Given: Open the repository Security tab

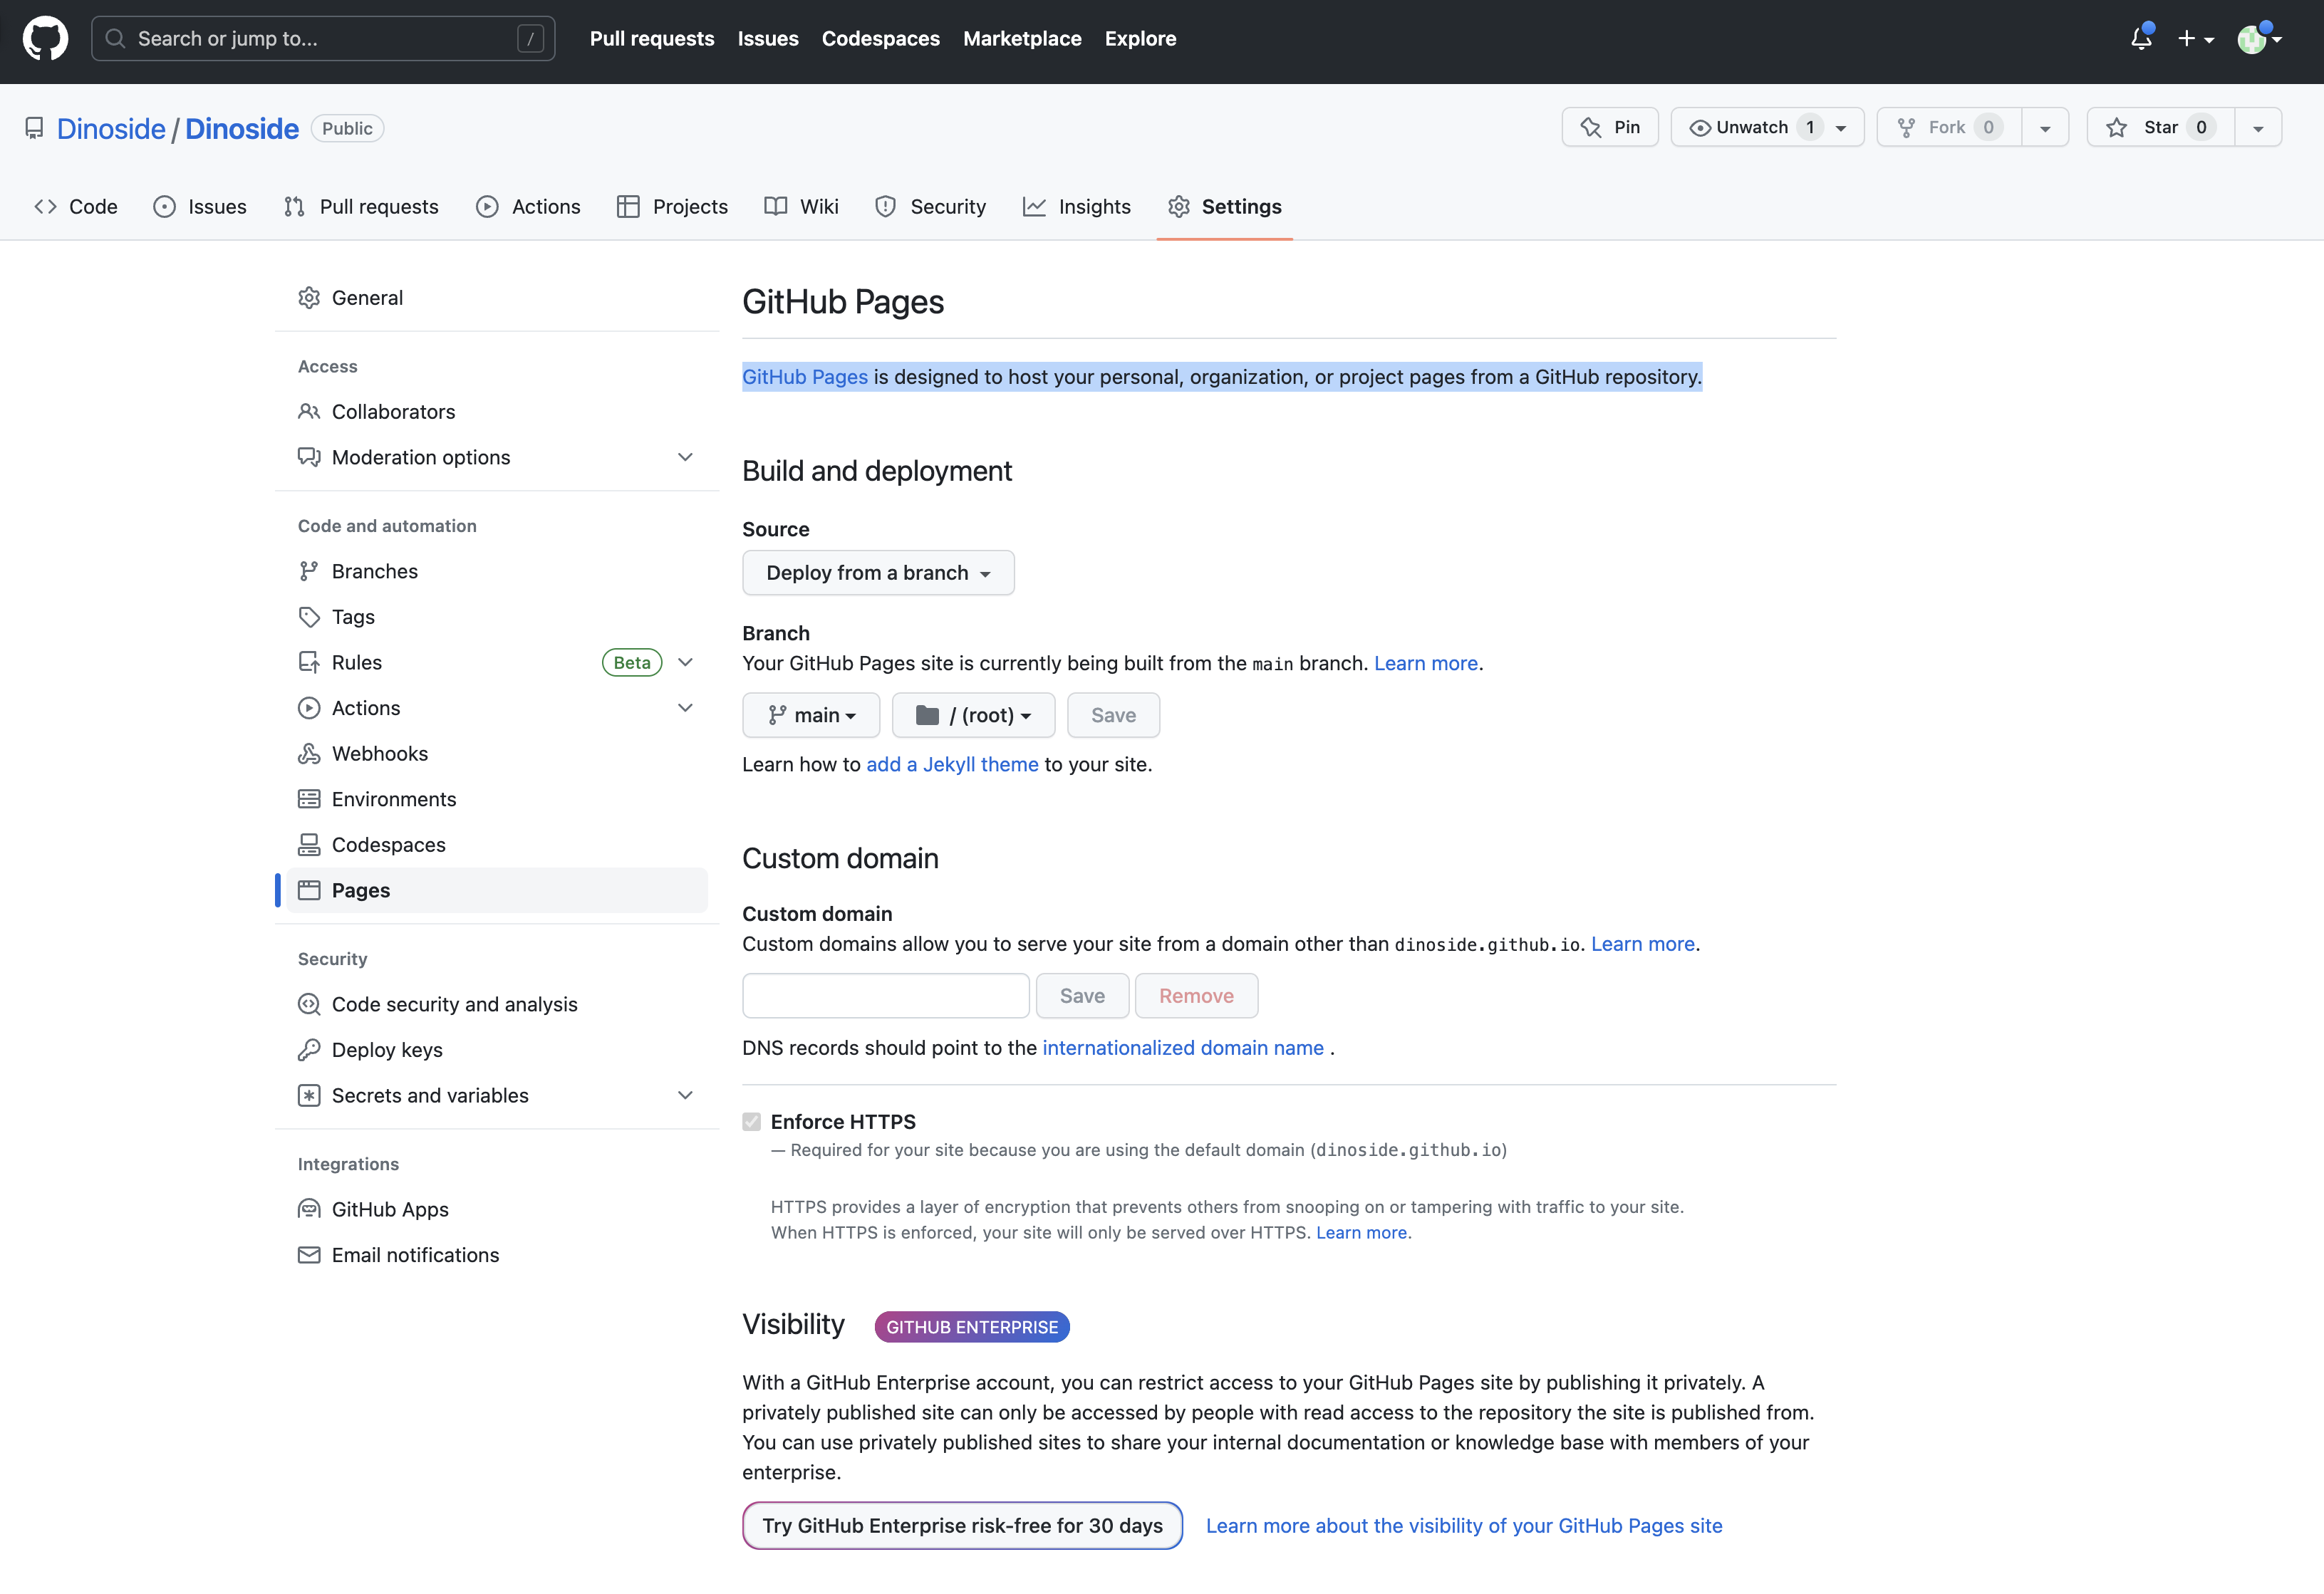Looking at the screenshot, I should (x=930, y=207).
